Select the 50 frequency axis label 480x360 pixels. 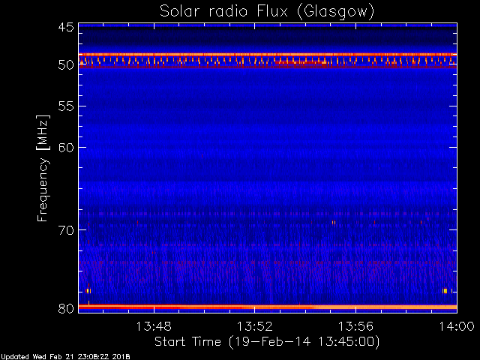click(x=66, y=64)
